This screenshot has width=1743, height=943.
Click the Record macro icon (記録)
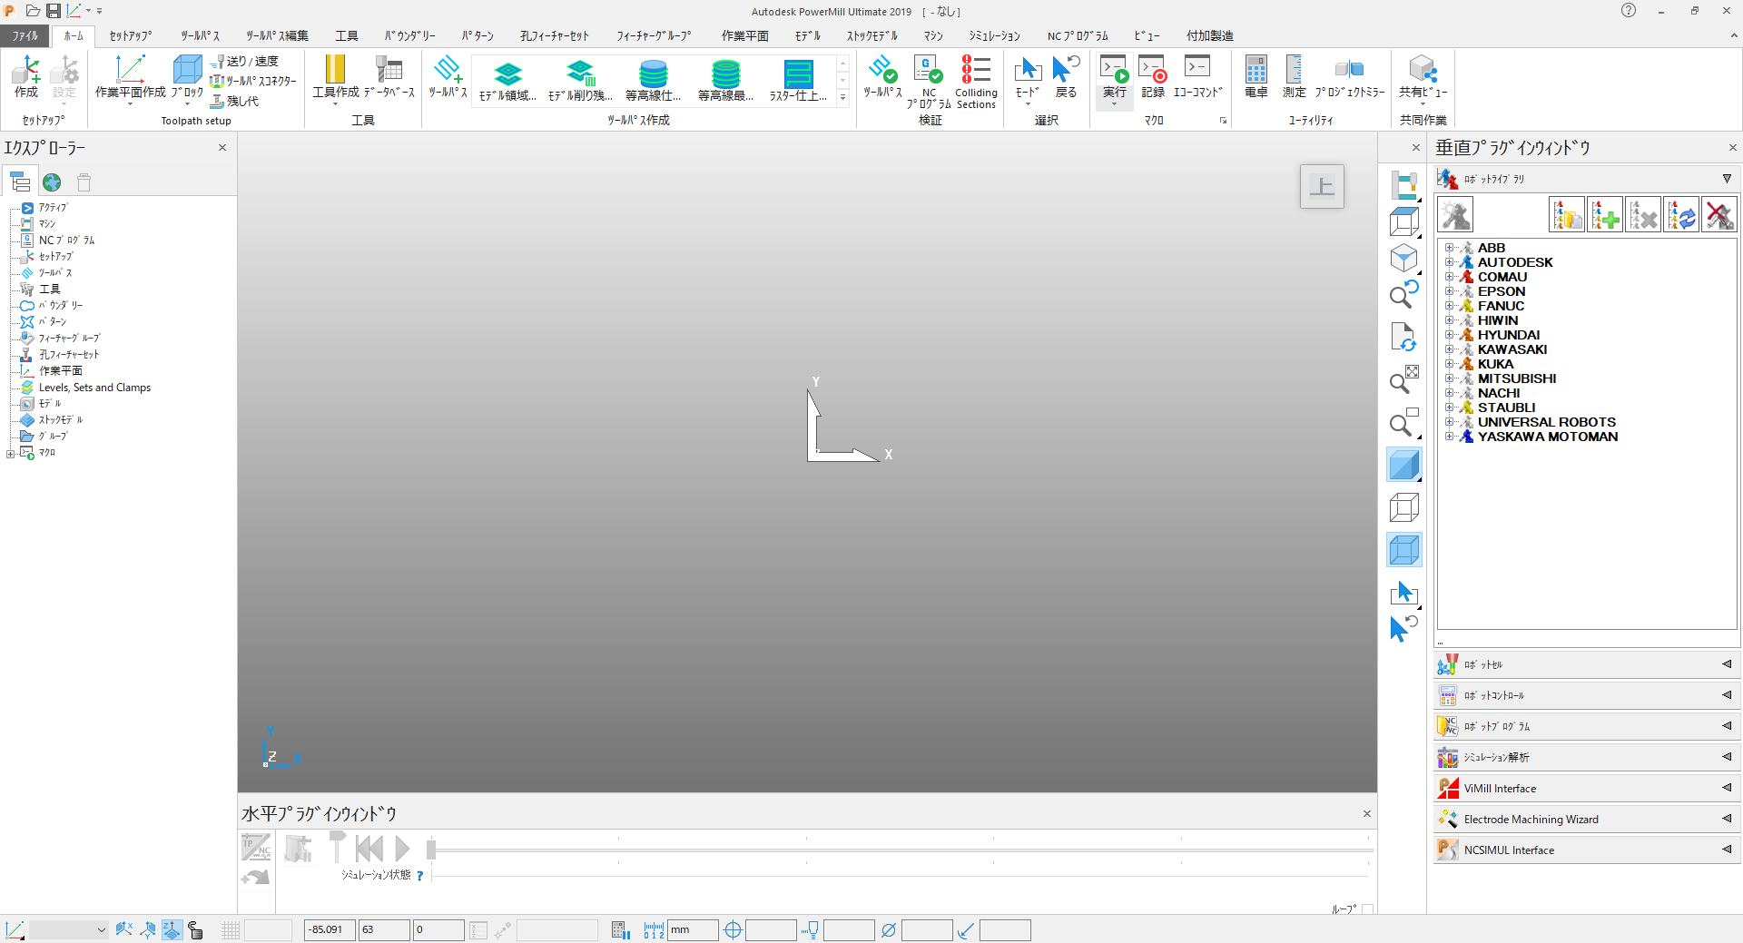(x=1153, y=77)
